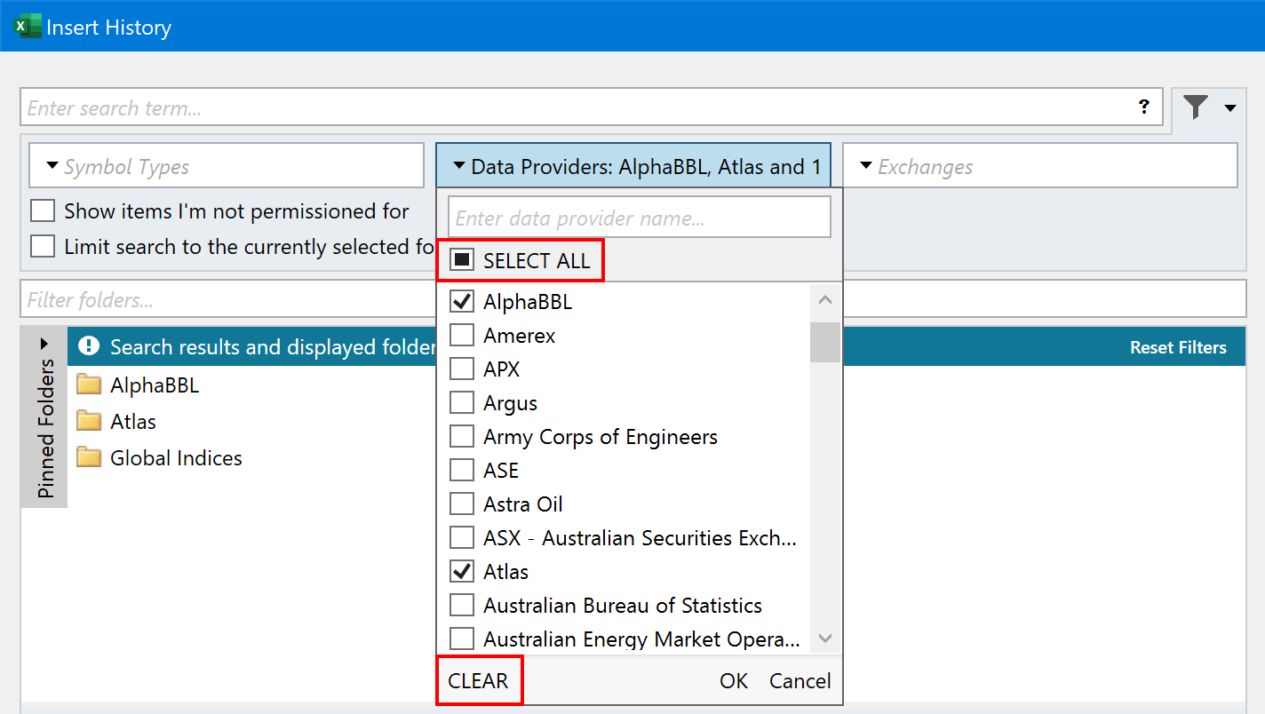Viewport: 1265px width, 714px height.
Task: Click Reset Filters link
Action: pos(1178,347)
